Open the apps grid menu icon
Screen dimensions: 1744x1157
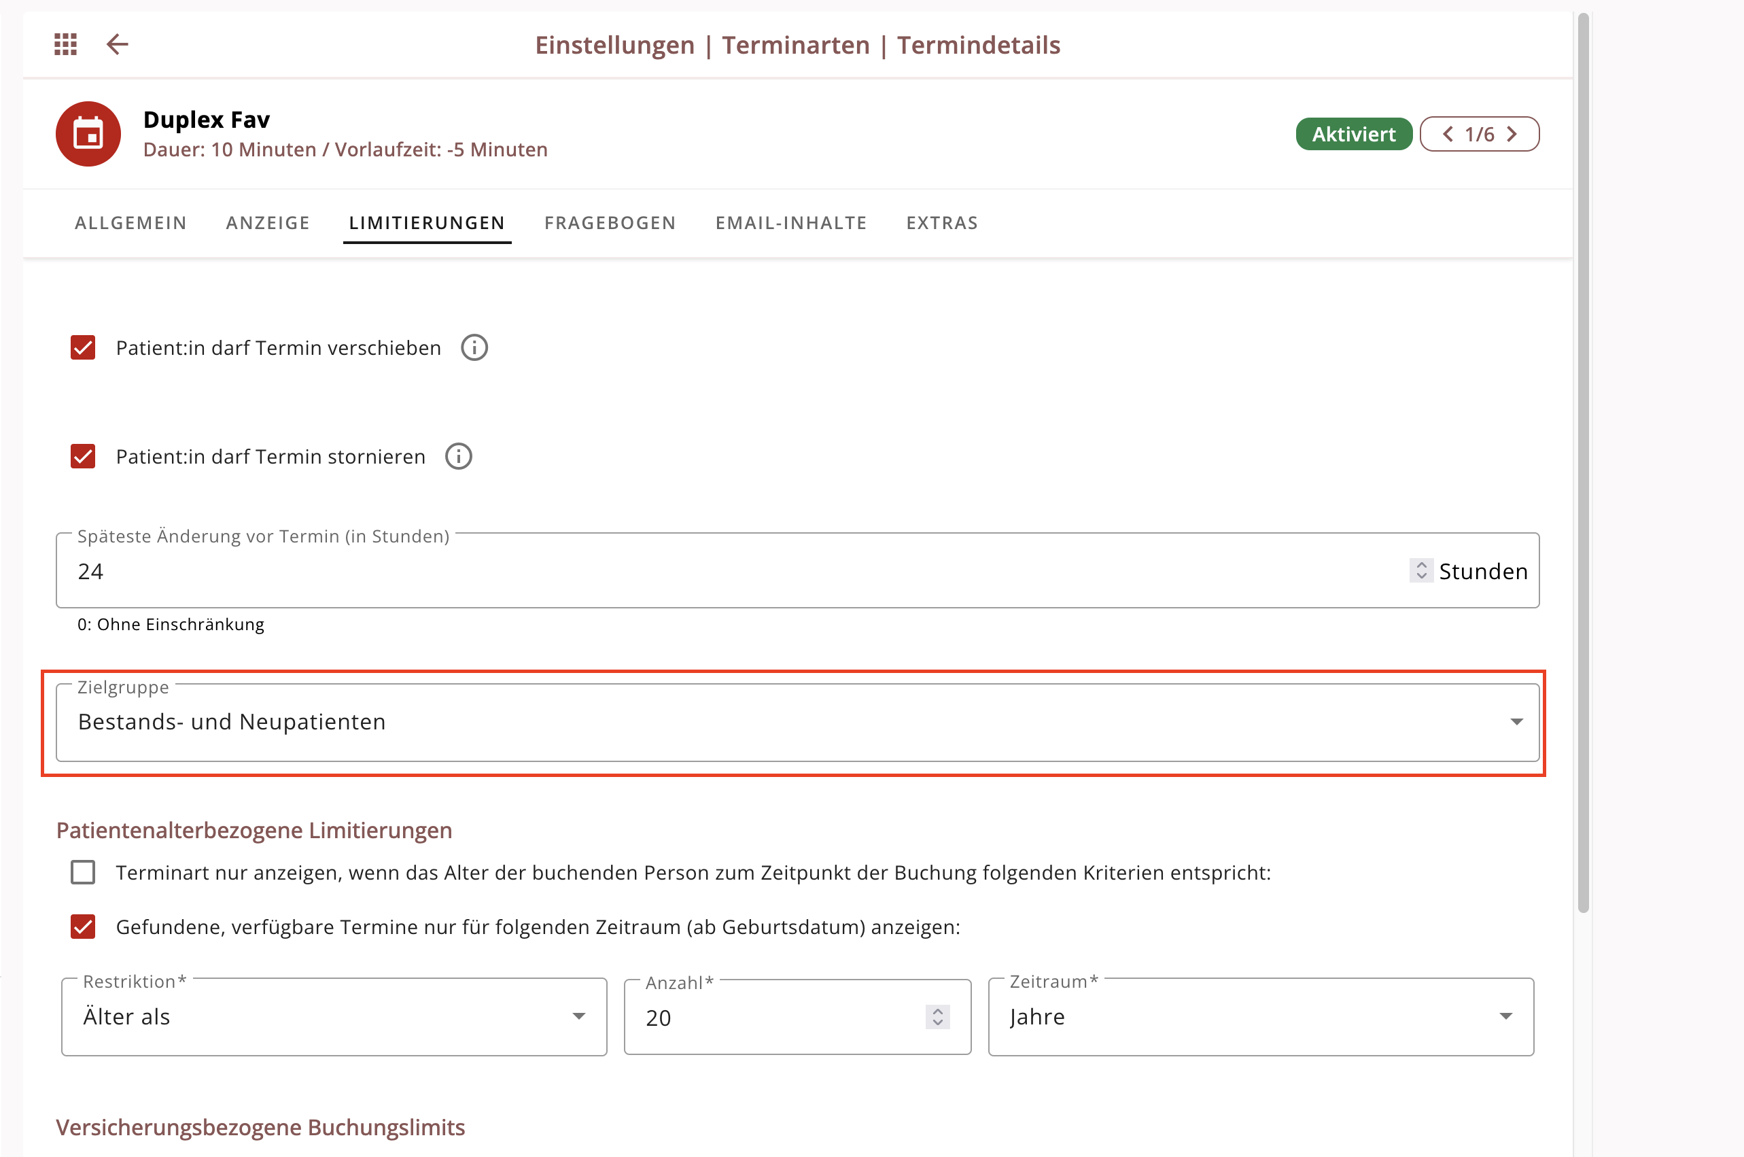(66, 44)
